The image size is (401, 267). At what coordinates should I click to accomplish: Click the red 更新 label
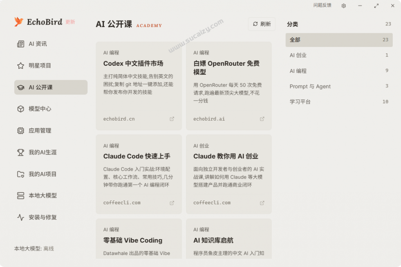point(70,22)
